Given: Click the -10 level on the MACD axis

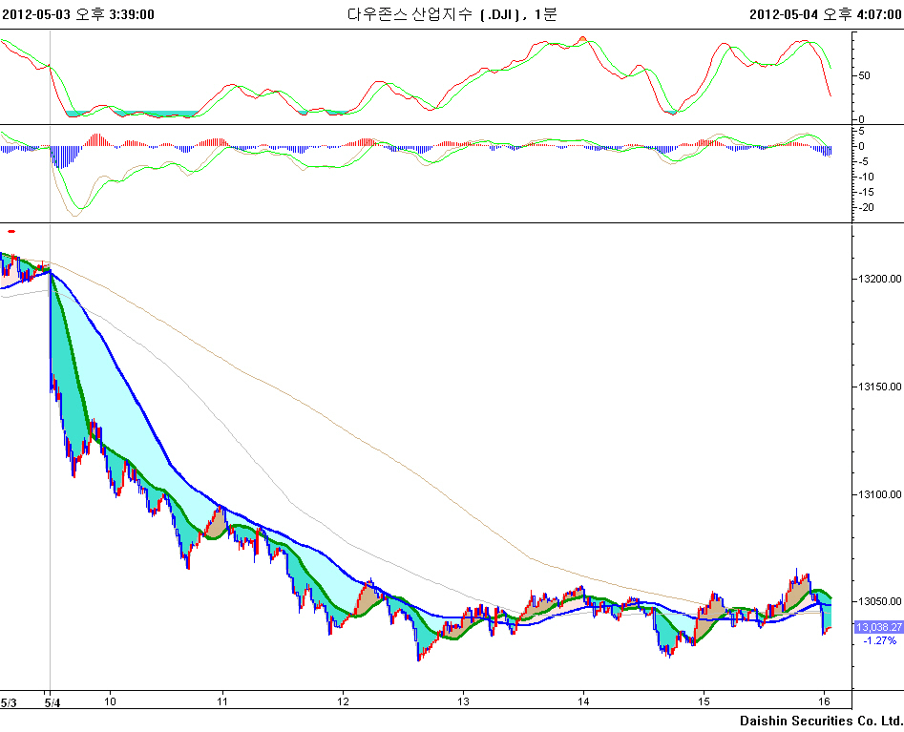Looking at the screenshot, I should pyautogui.click(x=868, y=177).
